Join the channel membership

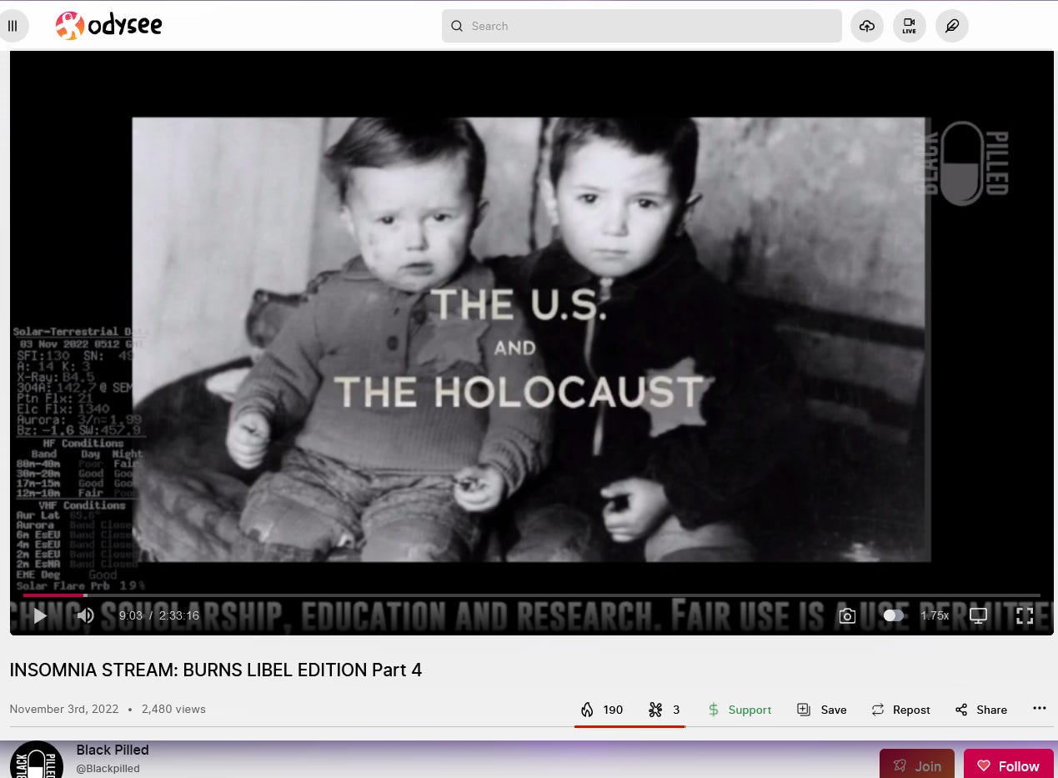point(917,765)
